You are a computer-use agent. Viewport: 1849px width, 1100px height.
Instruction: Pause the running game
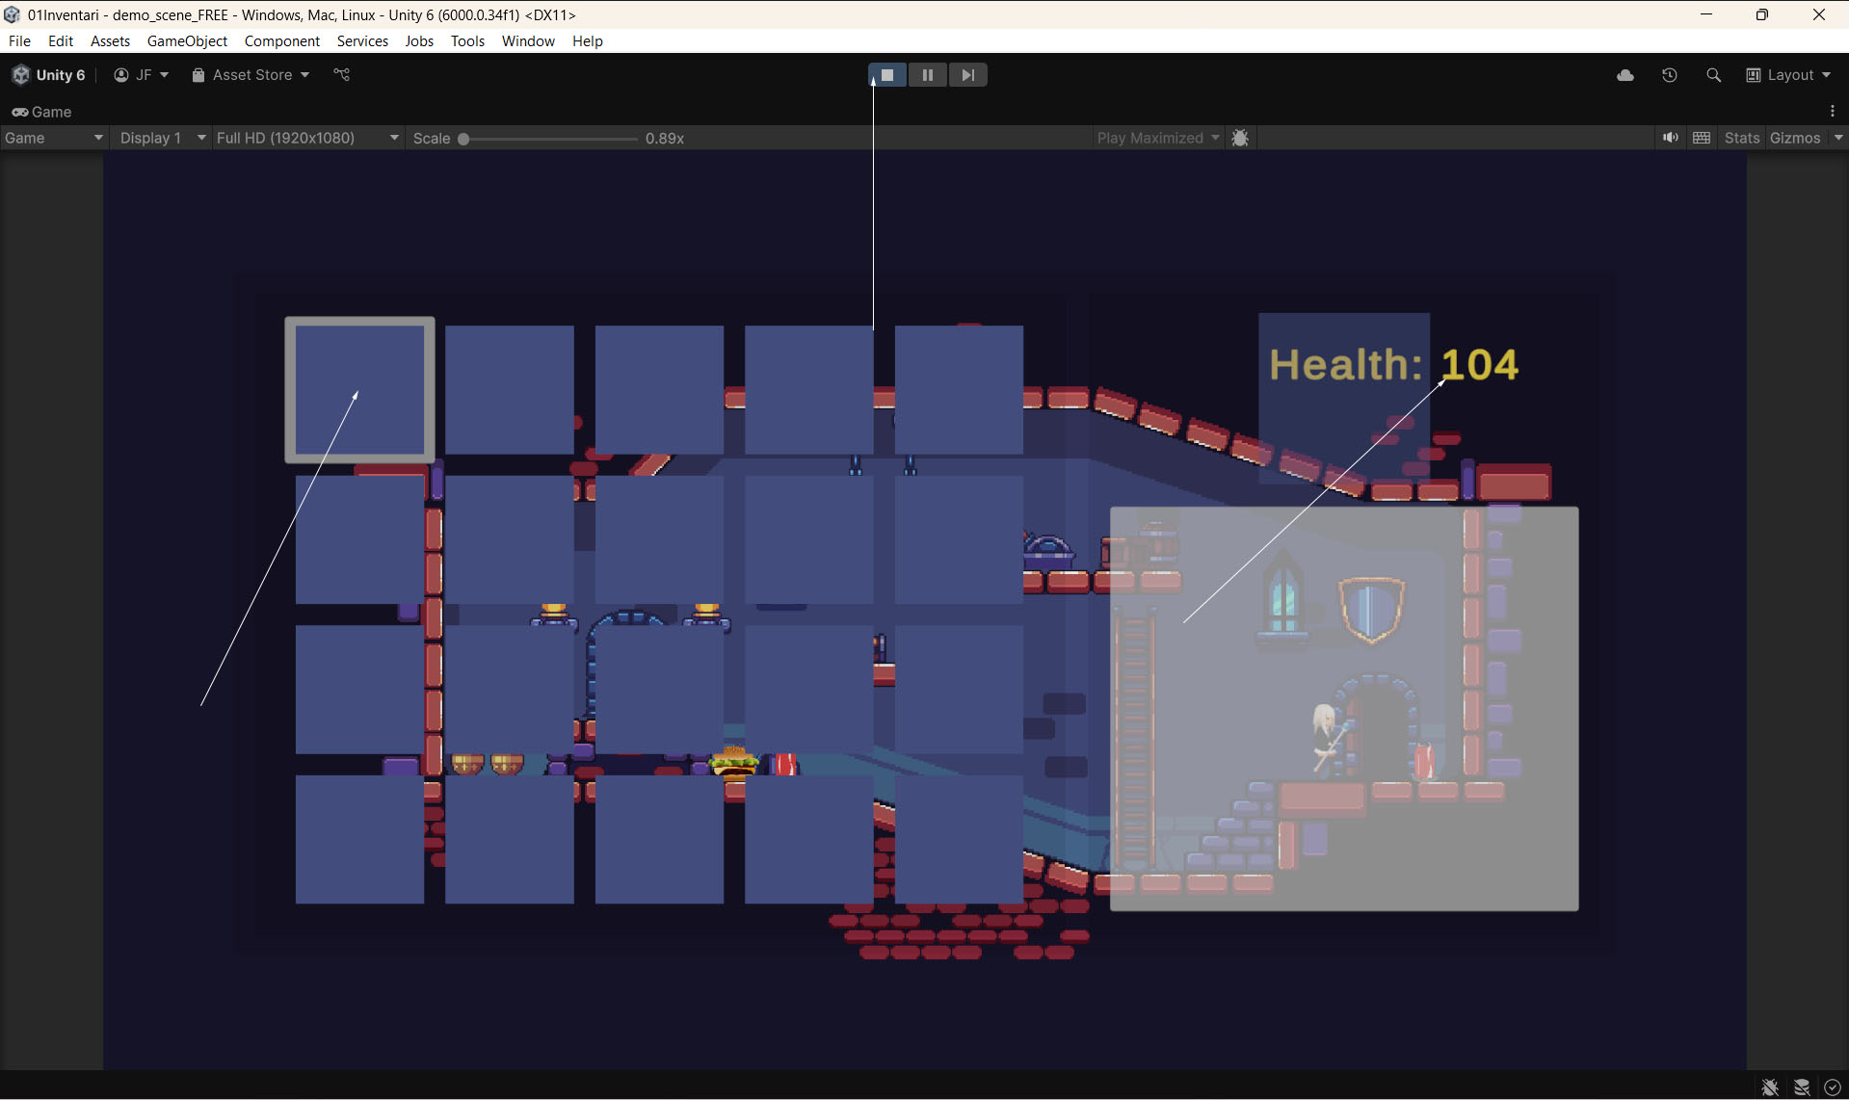[x=927, y=75]
